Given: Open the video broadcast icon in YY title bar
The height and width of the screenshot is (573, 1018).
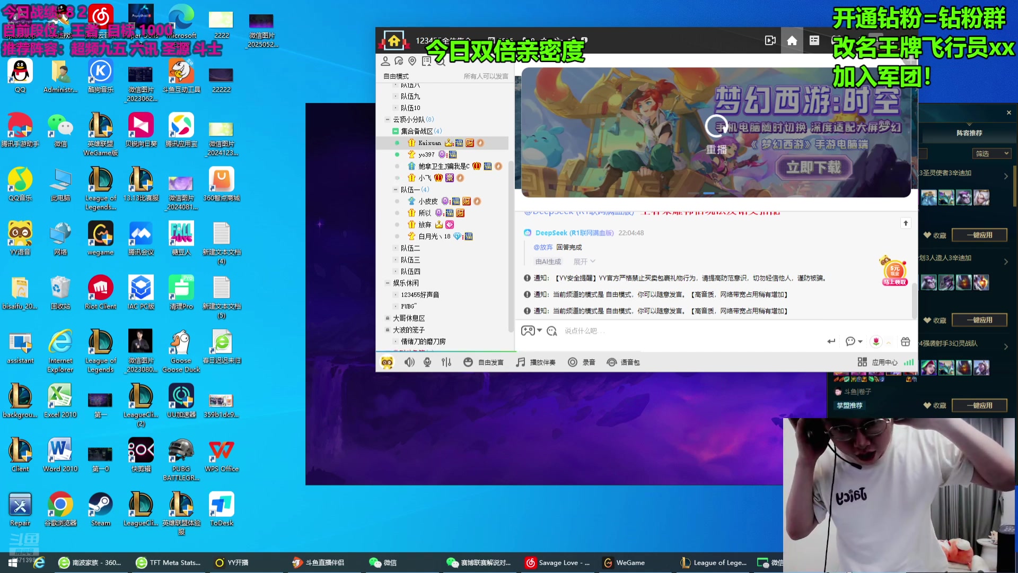Looking at the screenshot, I should pos(770,40).
